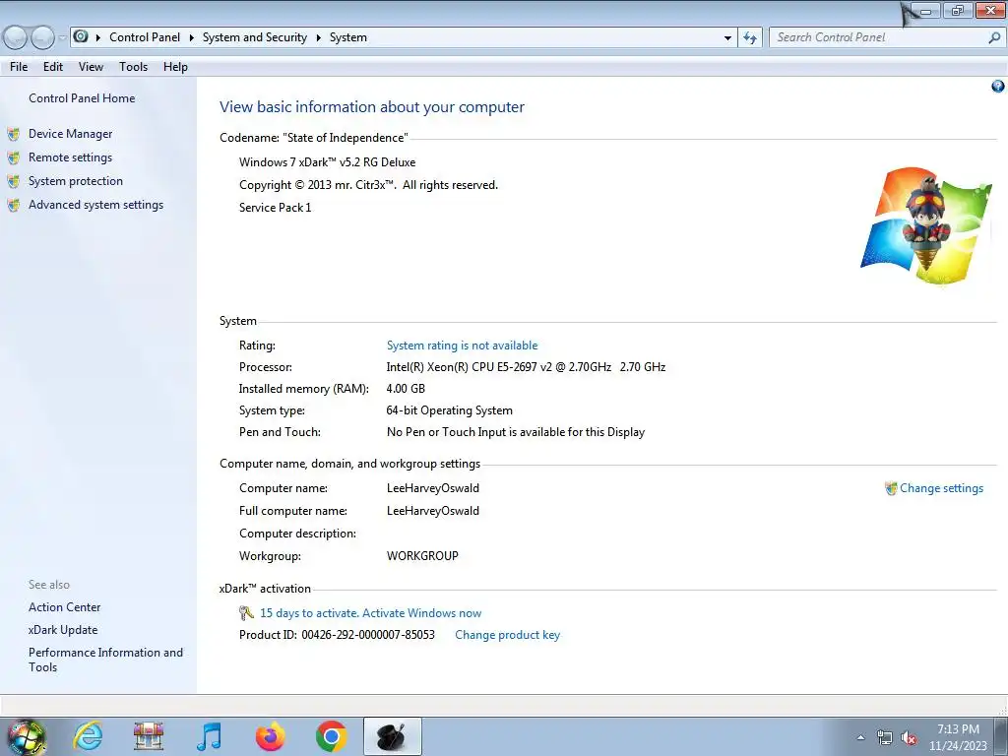Open the Help menu
The height and width of the screenshot is (756, 1008).
coord(175,67)
